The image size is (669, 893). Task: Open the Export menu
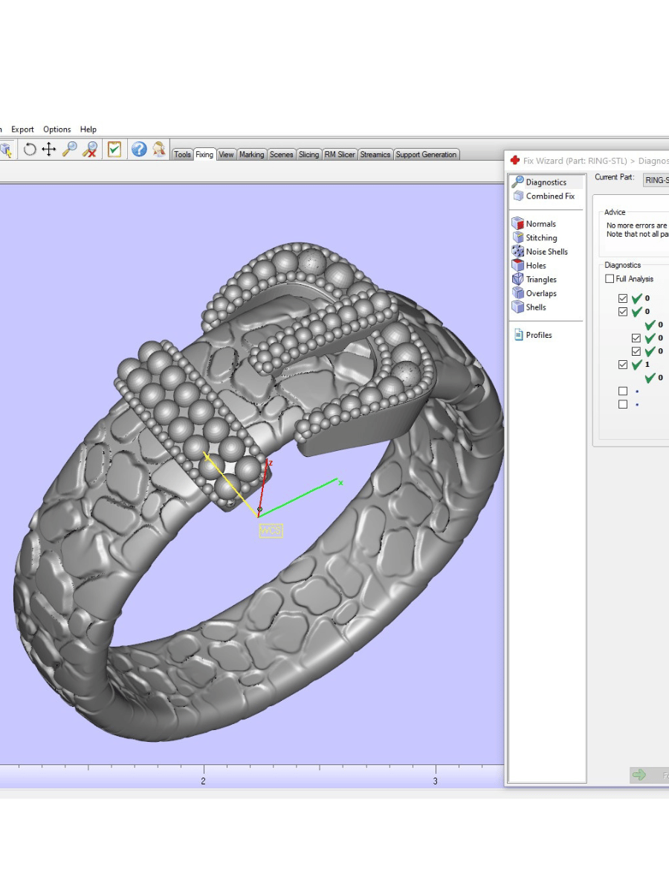coord(22,129)
